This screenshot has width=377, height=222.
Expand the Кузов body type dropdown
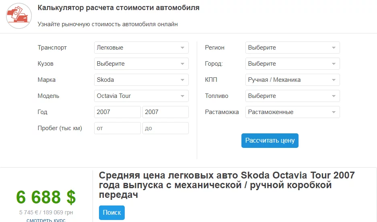click(x=141, y=64)
